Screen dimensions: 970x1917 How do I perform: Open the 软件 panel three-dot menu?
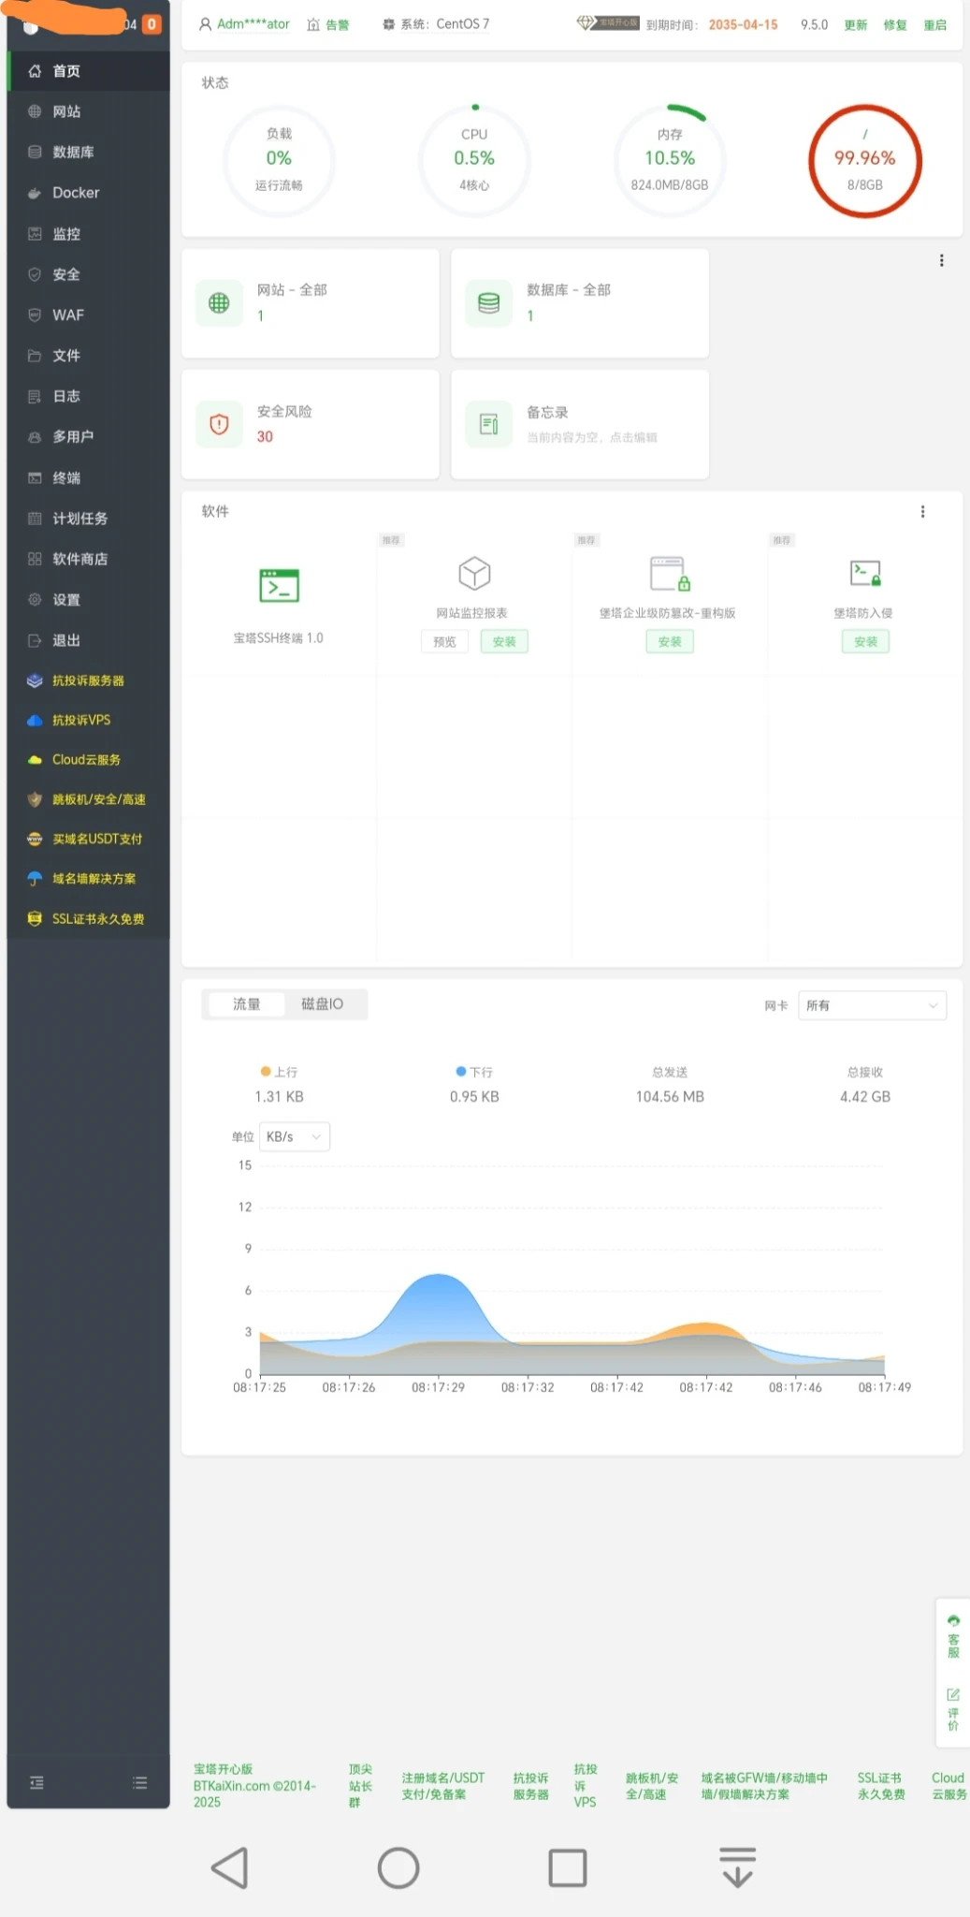coord(922,511)
